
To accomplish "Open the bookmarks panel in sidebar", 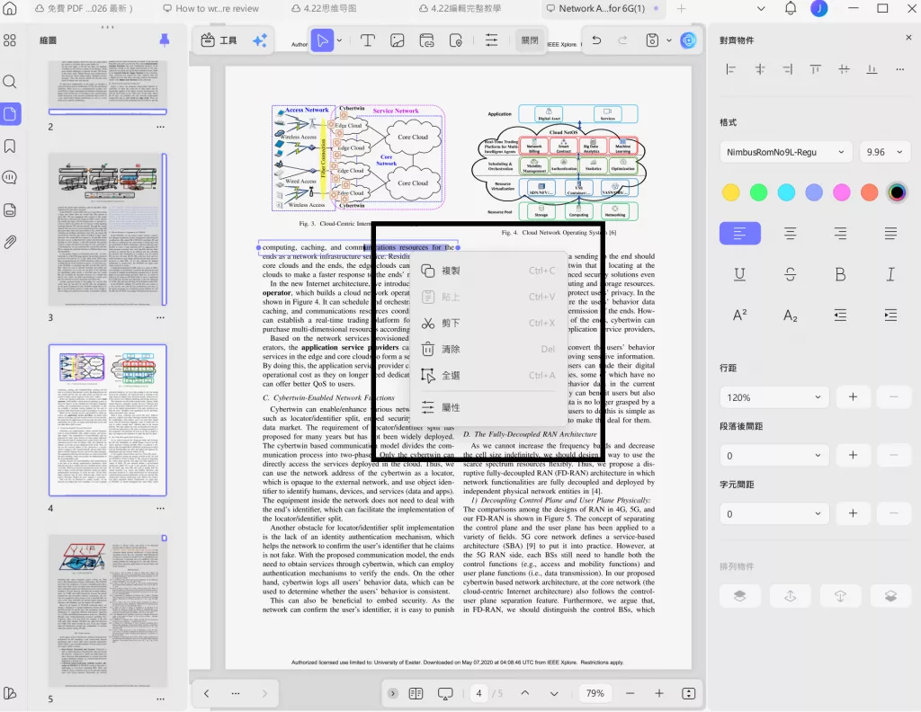I will [10, 146].
